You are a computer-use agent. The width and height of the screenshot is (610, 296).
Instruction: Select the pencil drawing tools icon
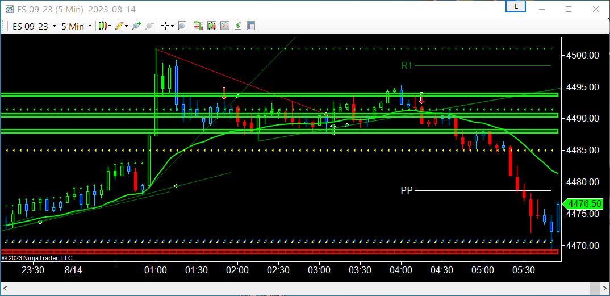pyautogui.click(x=119, y=26)
